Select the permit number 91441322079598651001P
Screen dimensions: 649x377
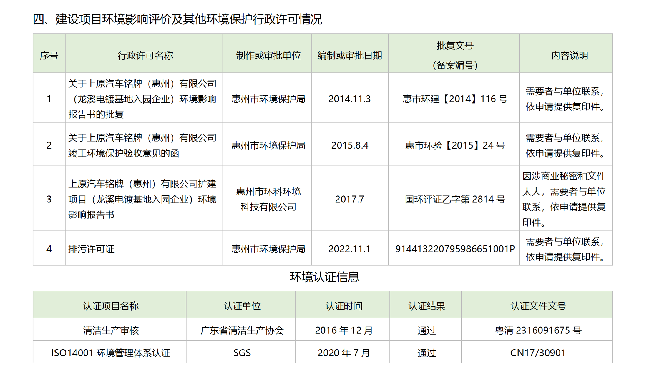(x=455, y=249)
